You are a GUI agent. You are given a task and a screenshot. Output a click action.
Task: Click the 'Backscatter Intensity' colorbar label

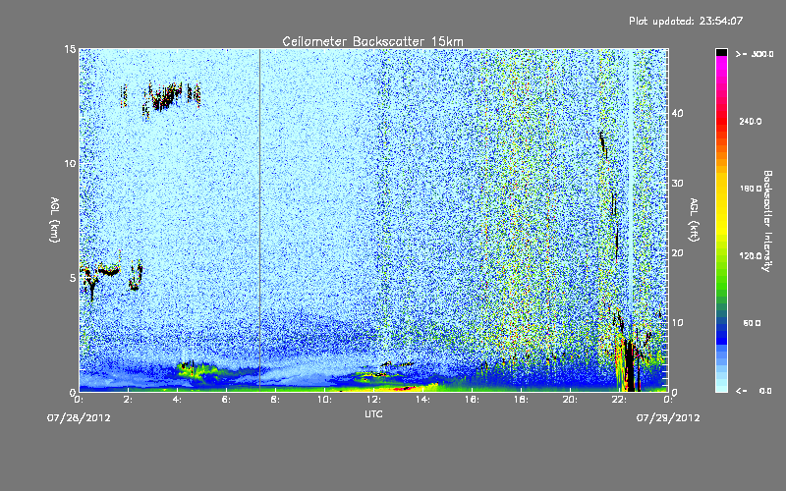point(767,221)
